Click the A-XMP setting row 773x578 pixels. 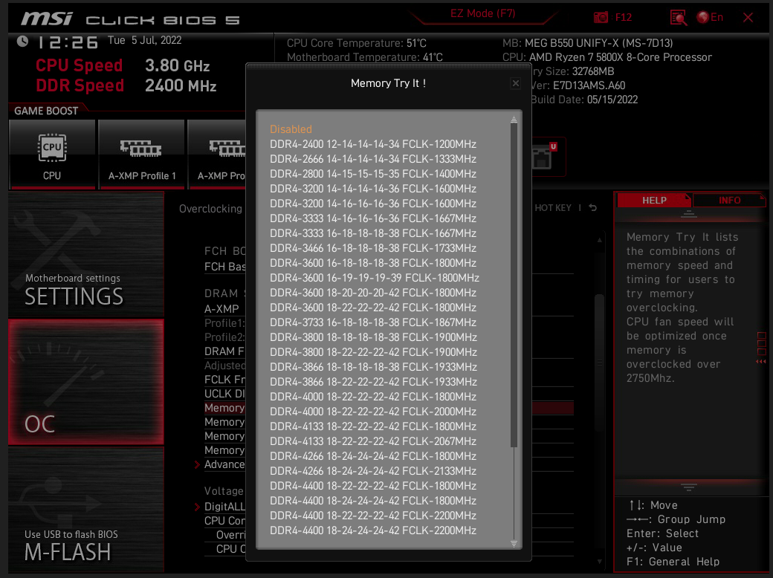pyautogui.click(x=224, y=309)
